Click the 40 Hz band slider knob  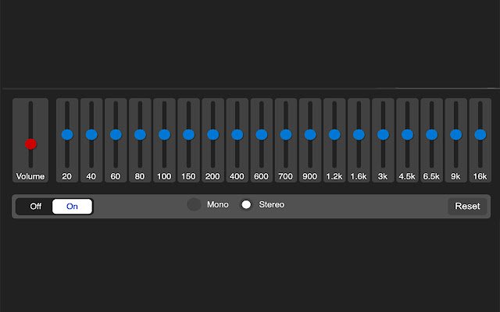click(x=91, y=135)
